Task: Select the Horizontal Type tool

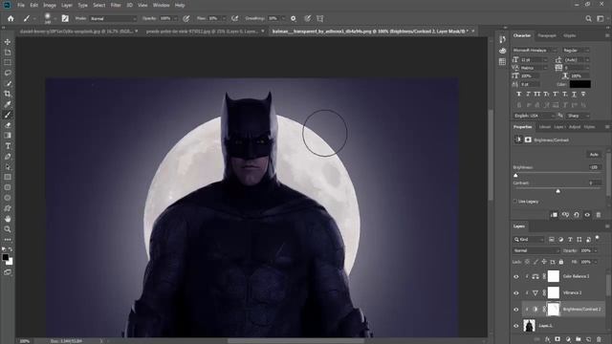Action: coord(8,146)
